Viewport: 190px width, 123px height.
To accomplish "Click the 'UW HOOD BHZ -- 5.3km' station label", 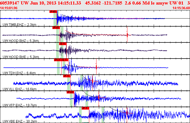I will [x=21, y=41].
